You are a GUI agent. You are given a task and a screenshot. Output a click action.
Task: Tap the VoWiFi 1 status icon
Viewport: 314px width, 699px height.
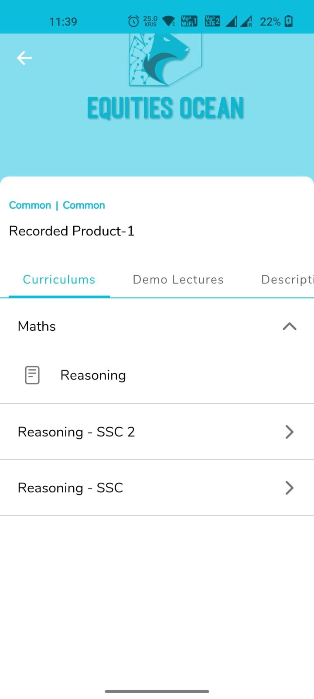[189, 21]
